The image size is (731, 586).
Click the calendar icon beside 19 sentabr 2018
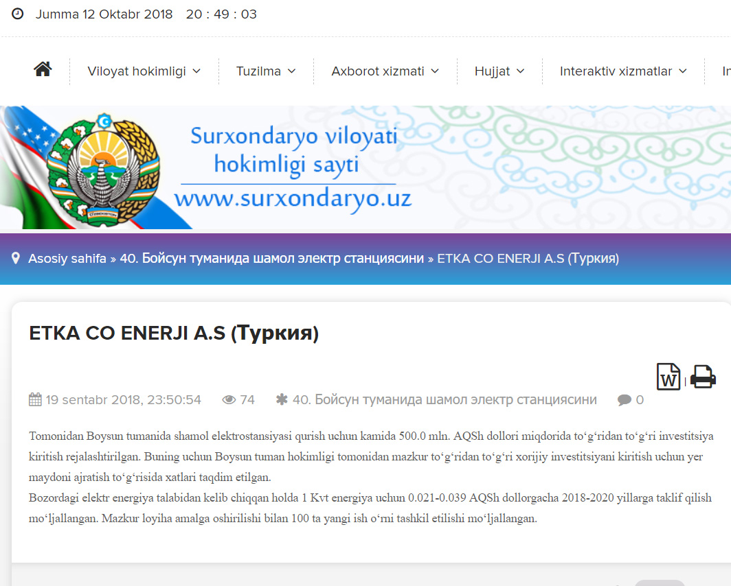pos(35,399)
